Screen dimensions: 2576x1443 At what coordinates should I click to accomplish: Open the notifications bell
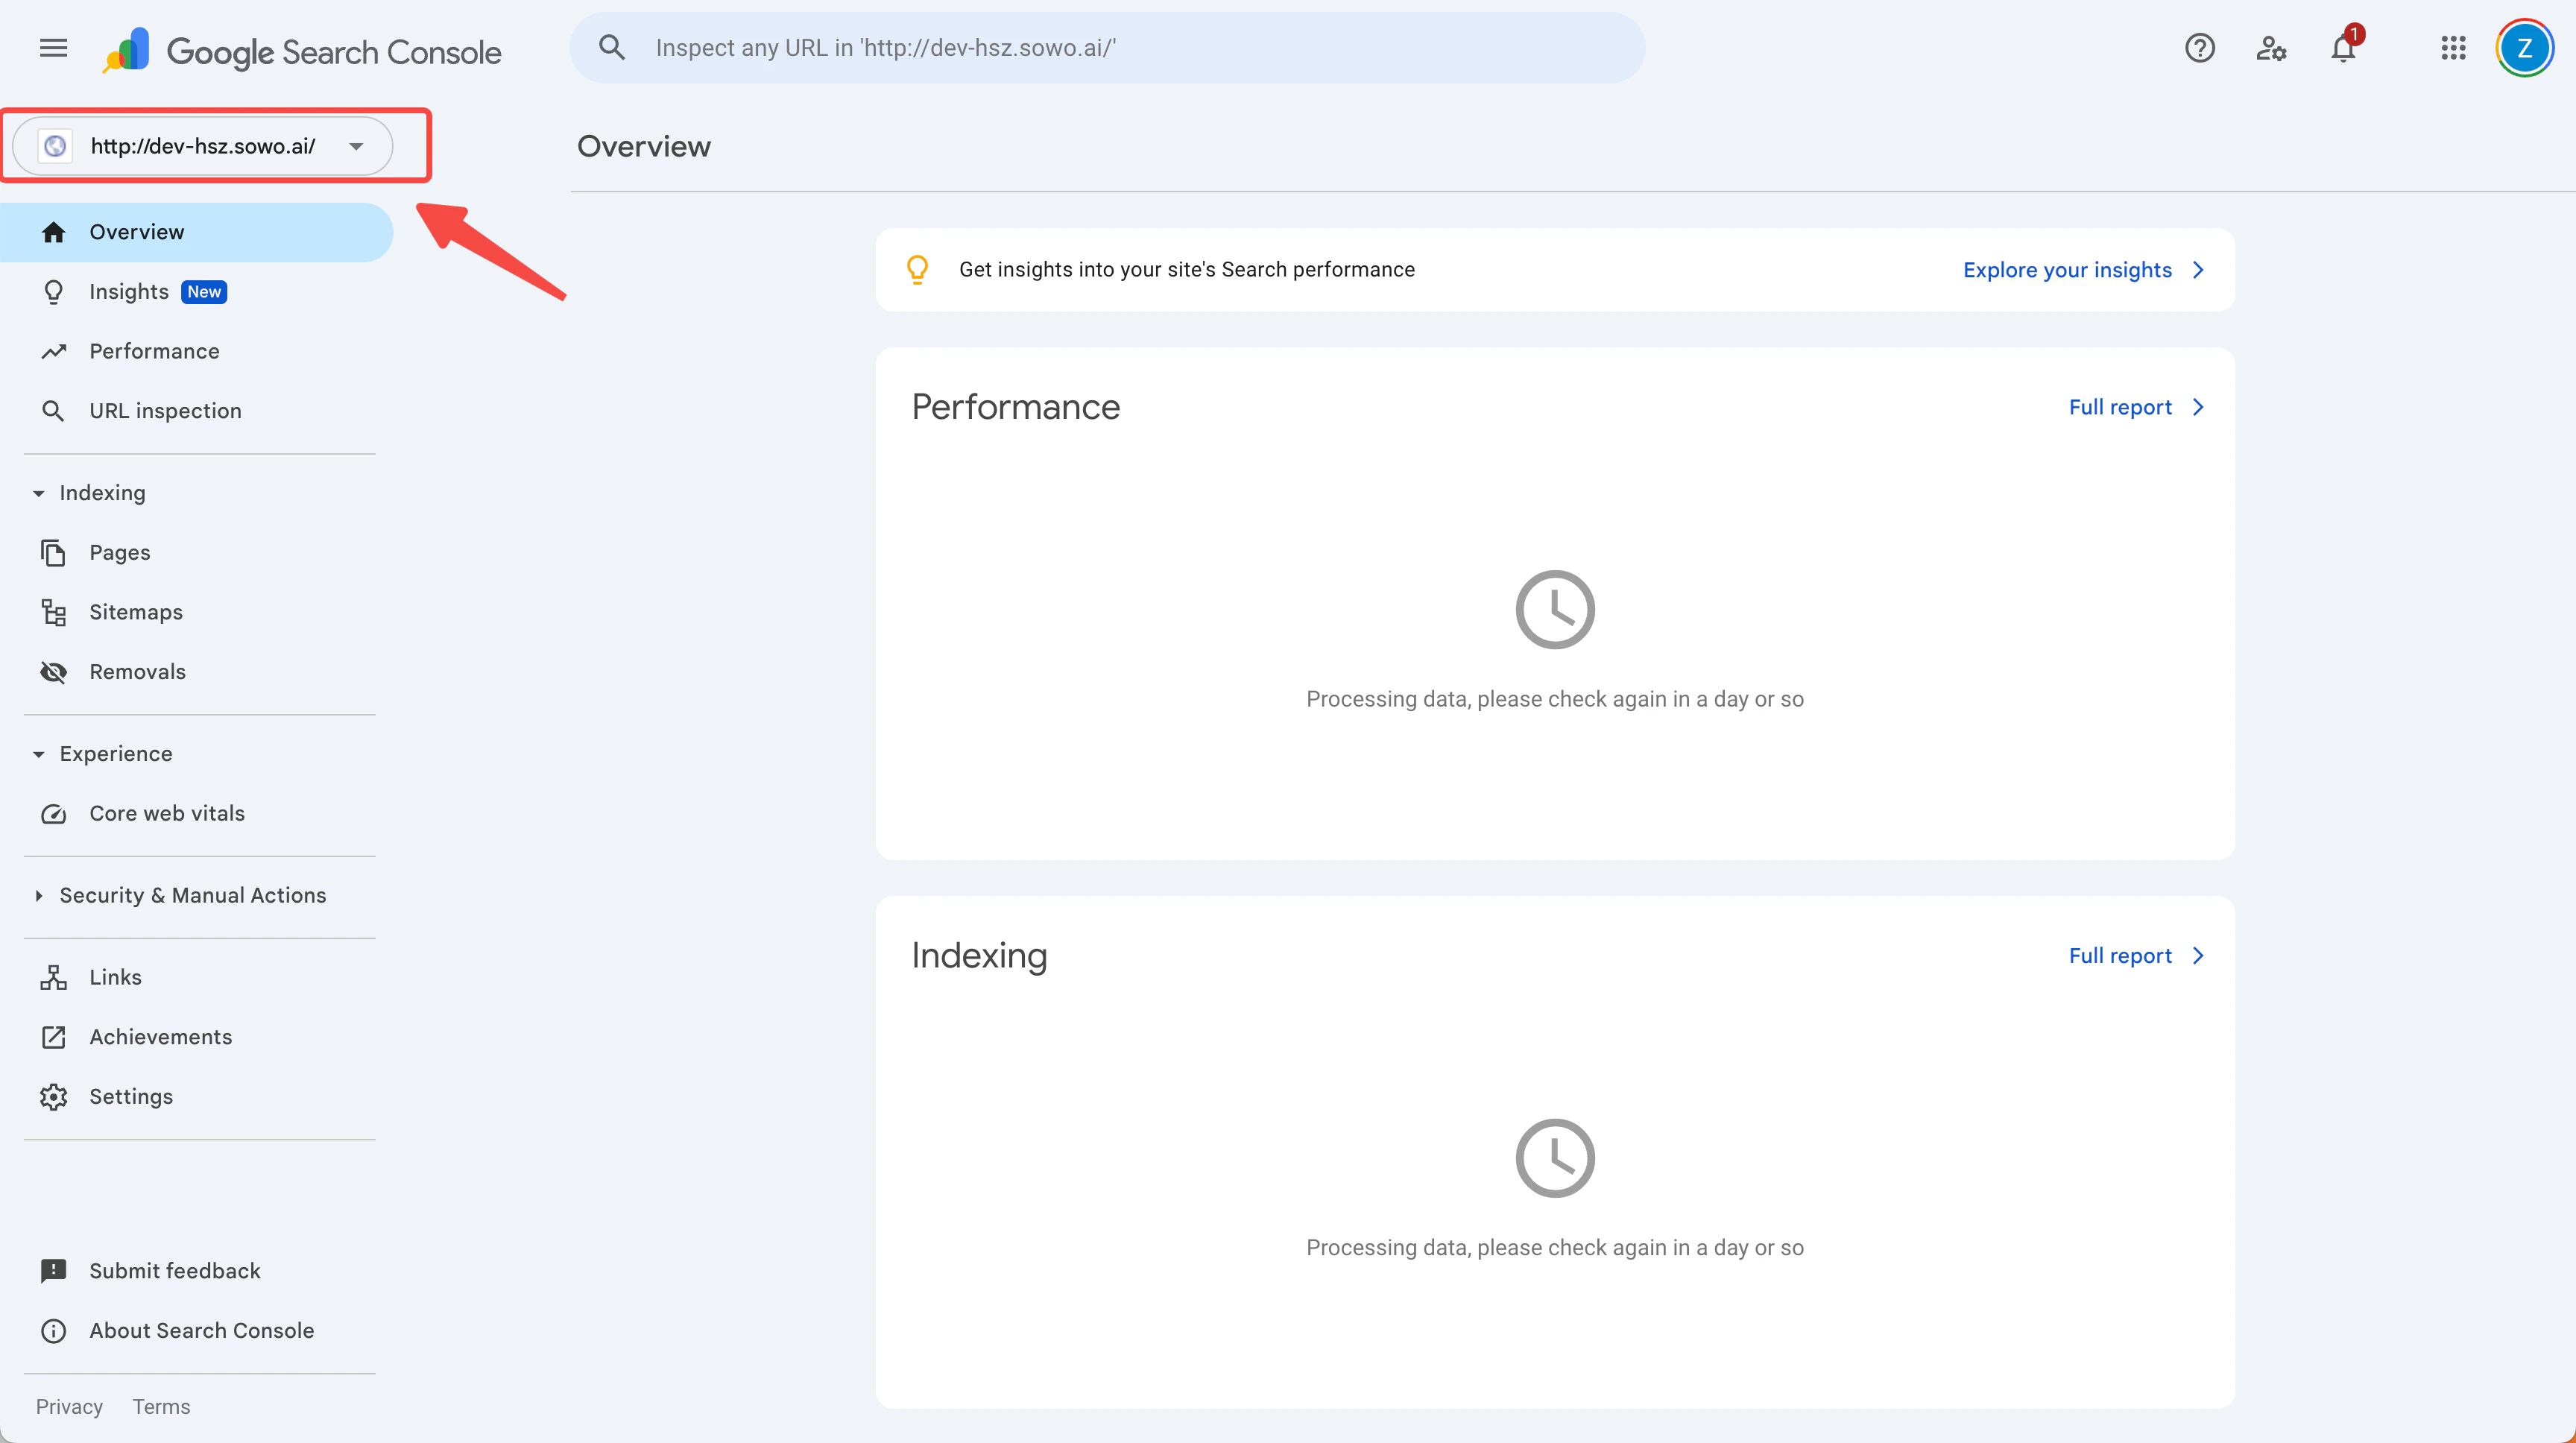tap(2343, 48)
